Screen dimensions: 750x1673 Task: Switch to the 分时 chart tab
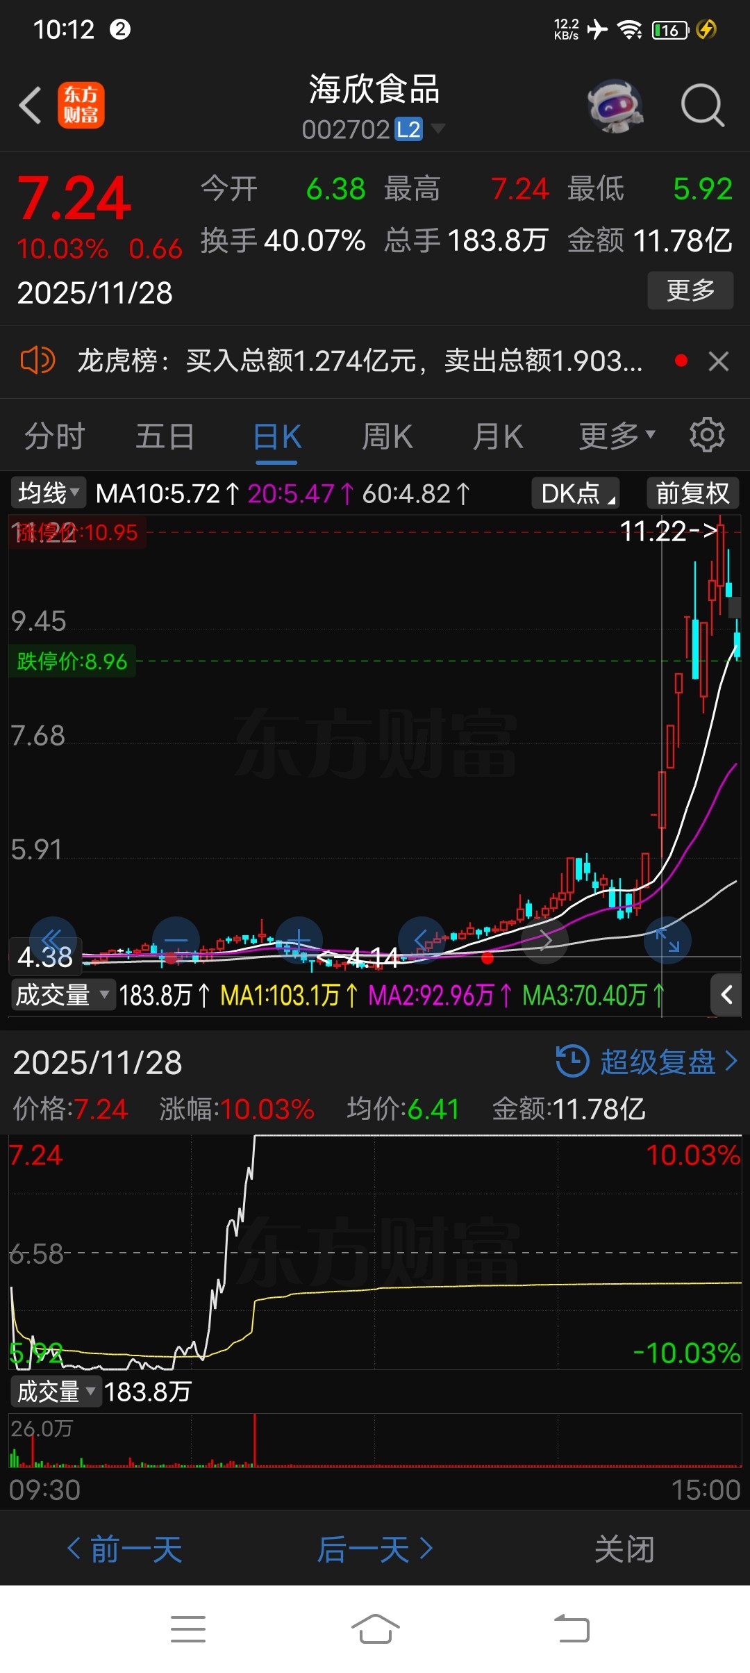click(x=54, y=437)
